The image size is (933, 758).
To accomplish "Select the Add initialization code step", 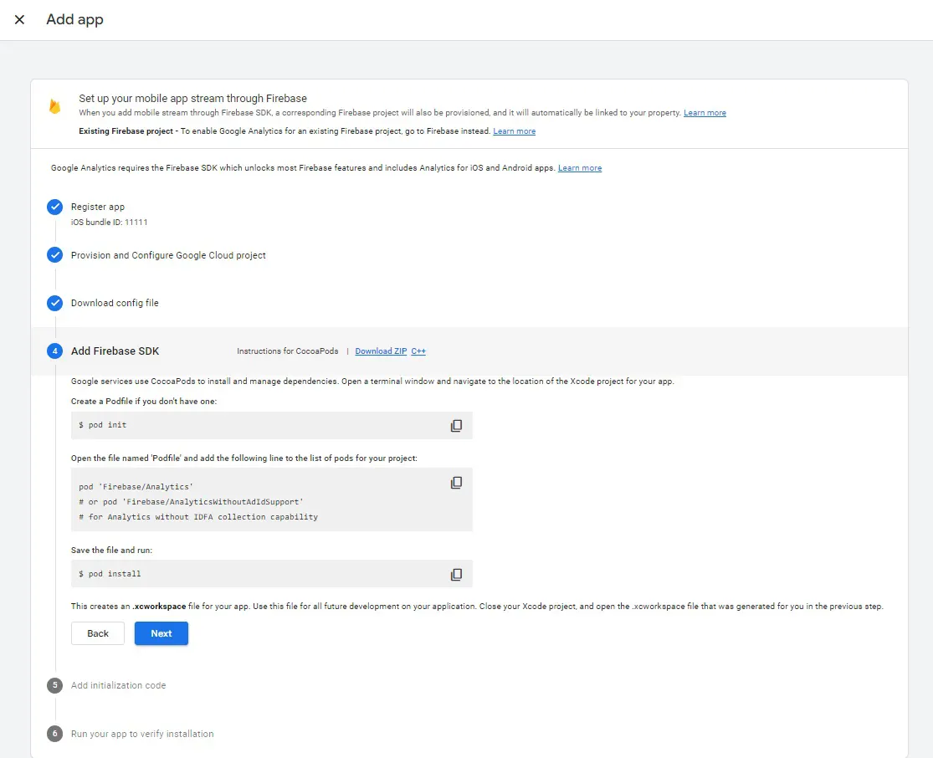I will (119, 685).
